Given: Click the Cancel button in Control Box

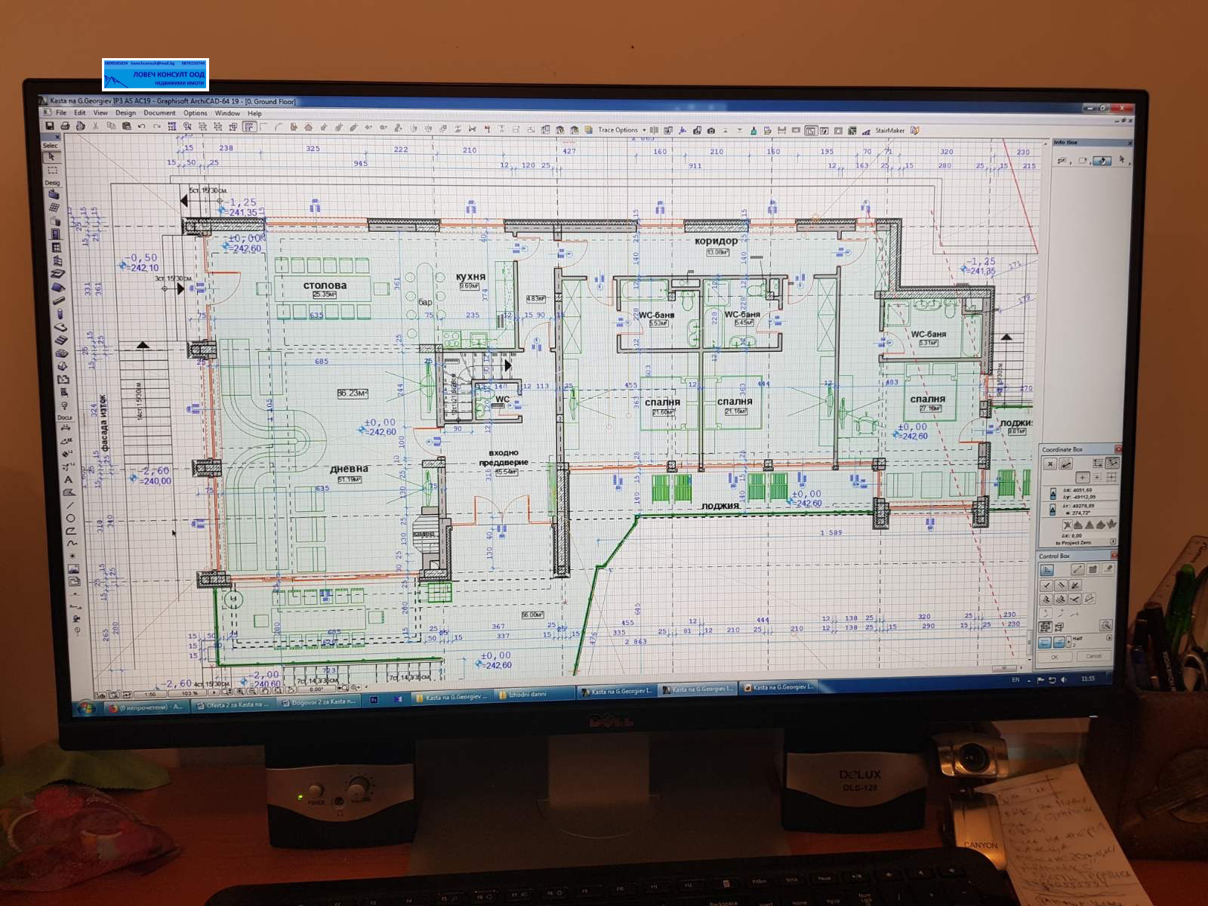Looking at the screenshot, I should click(1093, 656).
